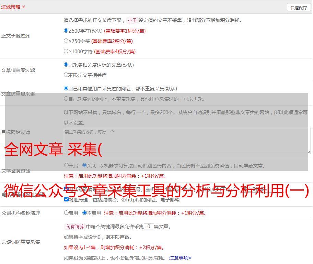Enable 公司机构名称清理 启用 radio

point(66,212)
